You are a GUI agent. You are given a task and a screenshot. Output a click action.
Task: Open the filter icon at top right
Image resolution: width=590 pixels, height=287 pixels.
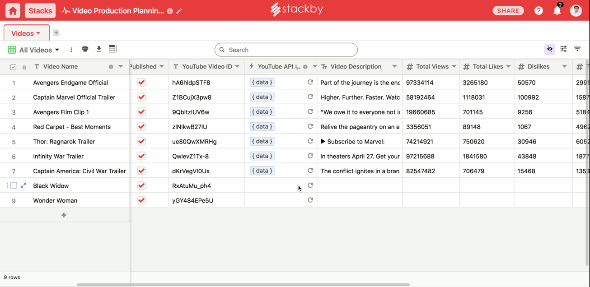click(x=577, y=49)
